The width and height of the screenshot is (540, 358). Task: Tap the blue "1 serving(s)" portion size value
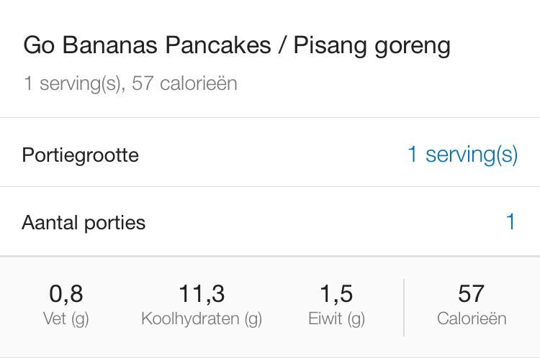[x=462, y=155]
